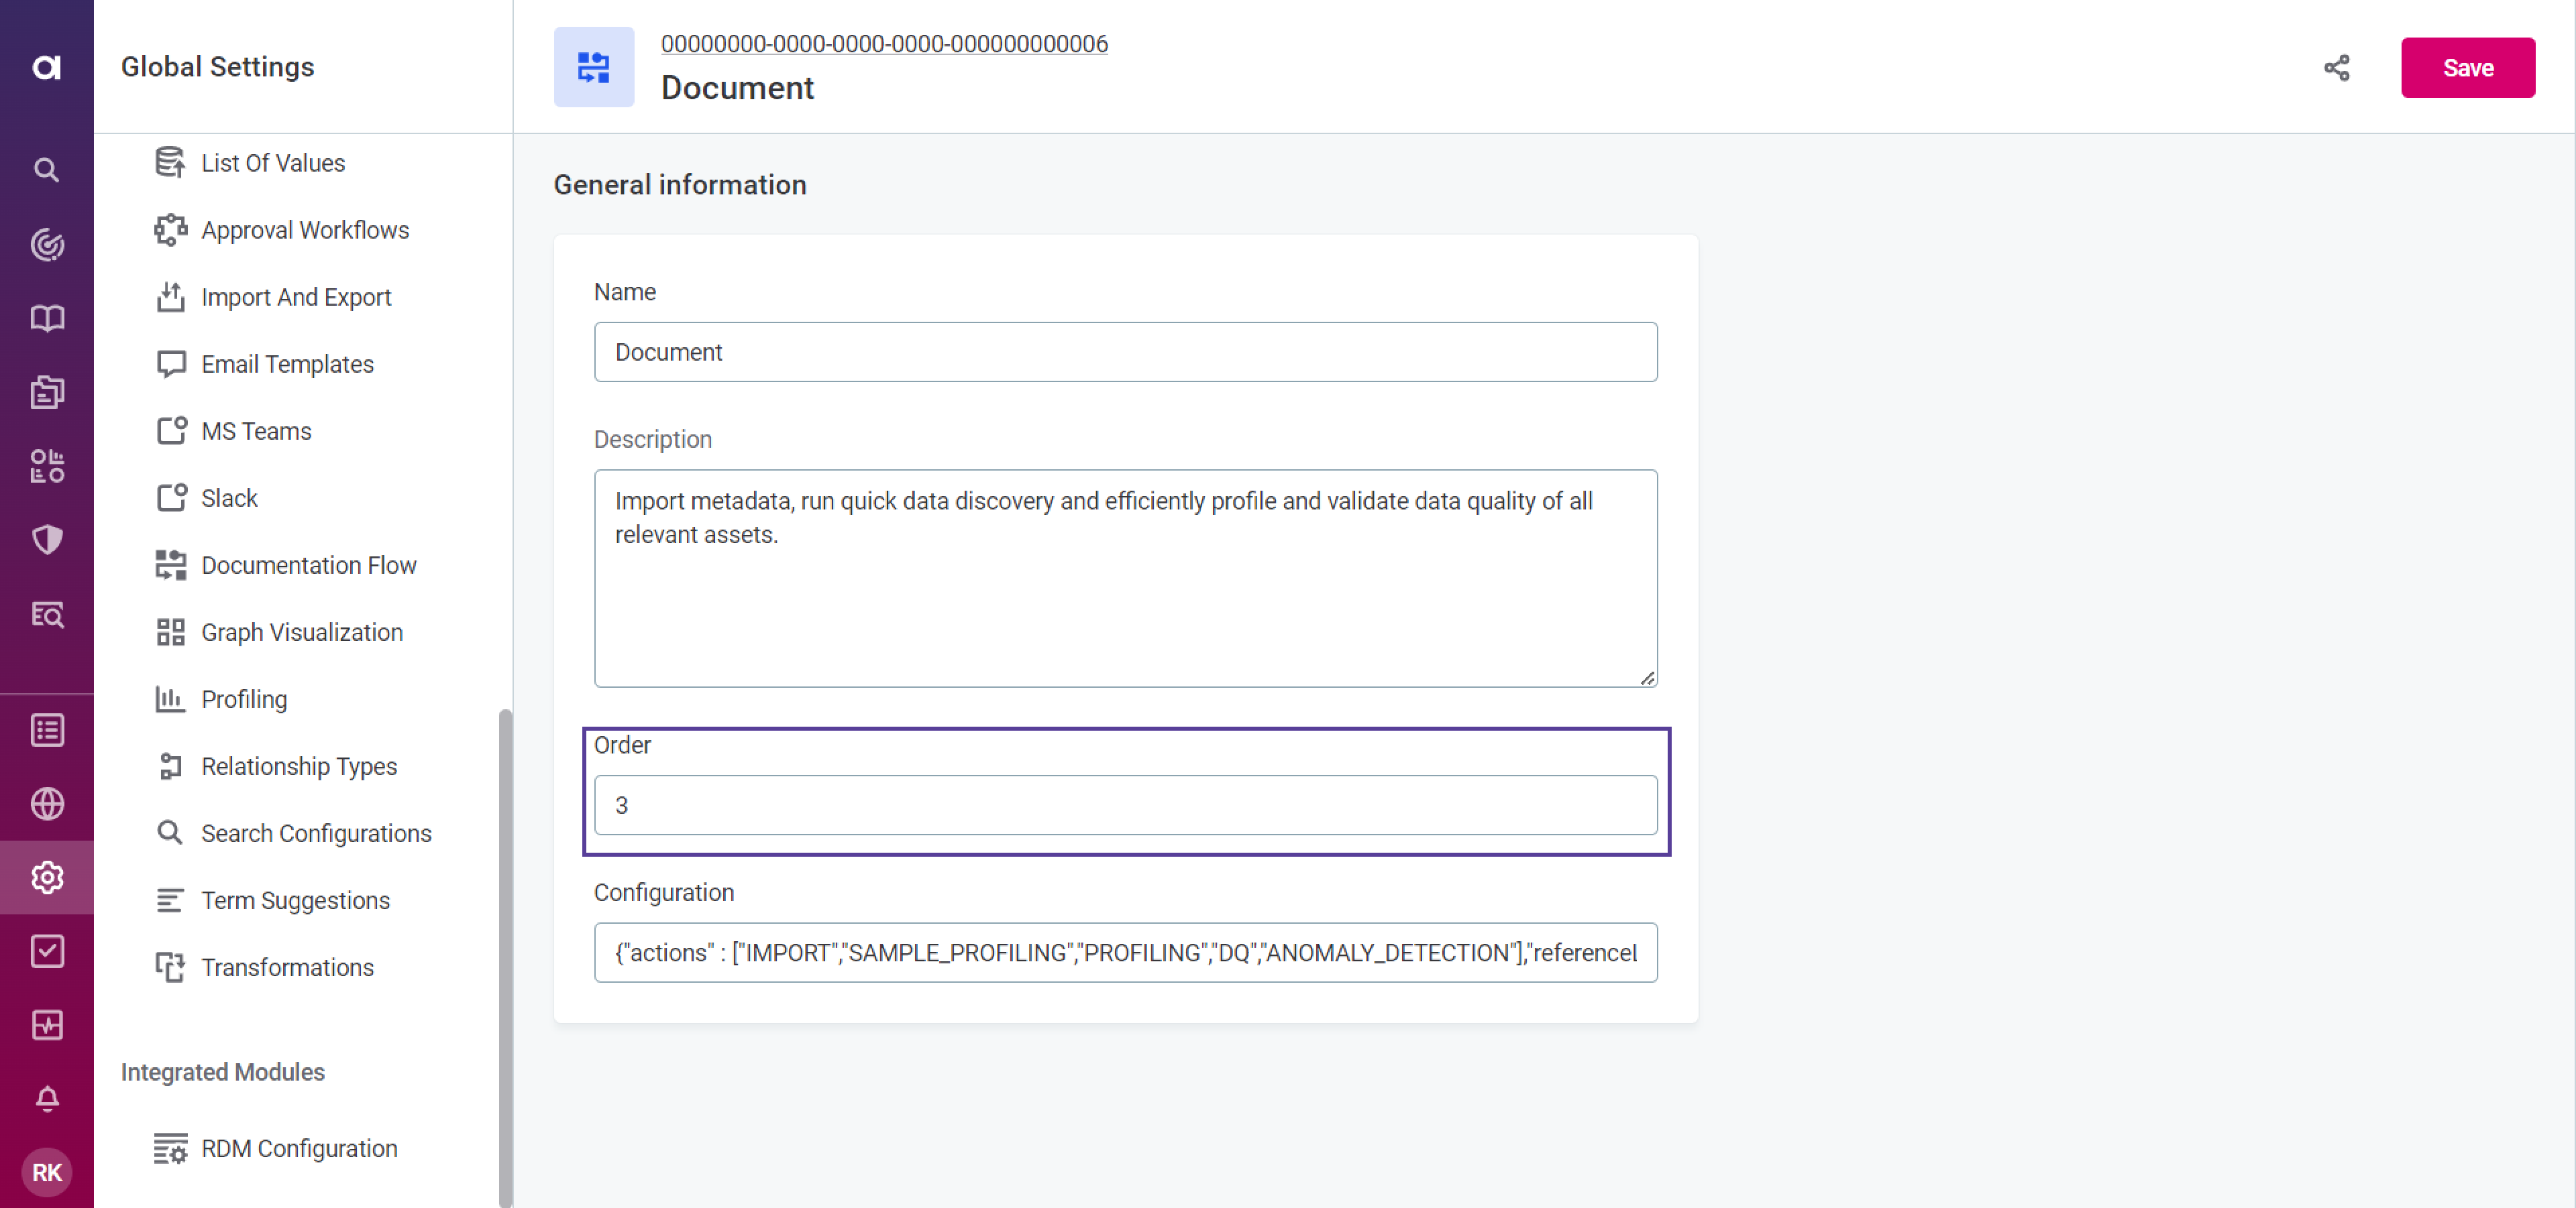Open the Import And Export settings
The height and width of the screenshot is (1208, 2576).
[x=296, y=296]
